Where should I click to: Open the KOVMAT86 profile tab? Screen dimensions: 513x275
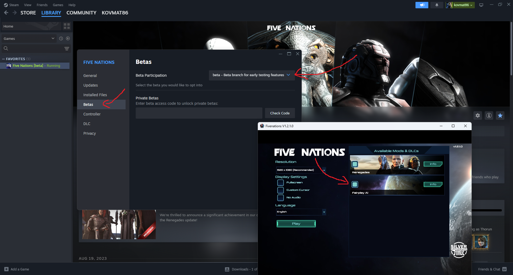[115, 13]
